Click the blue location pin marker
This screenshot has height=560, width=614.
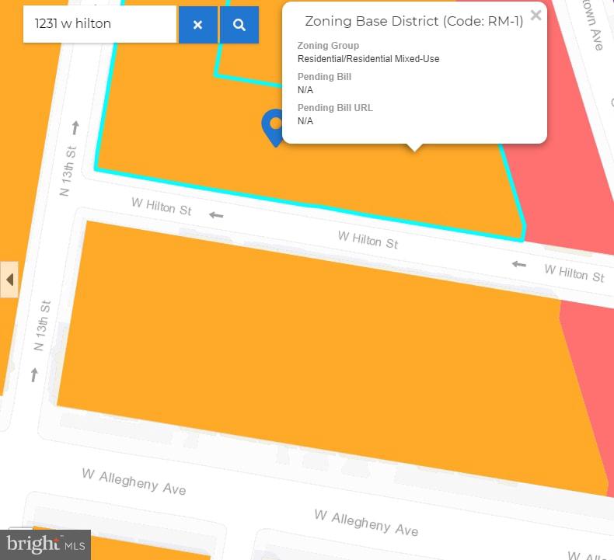(274, 127)
